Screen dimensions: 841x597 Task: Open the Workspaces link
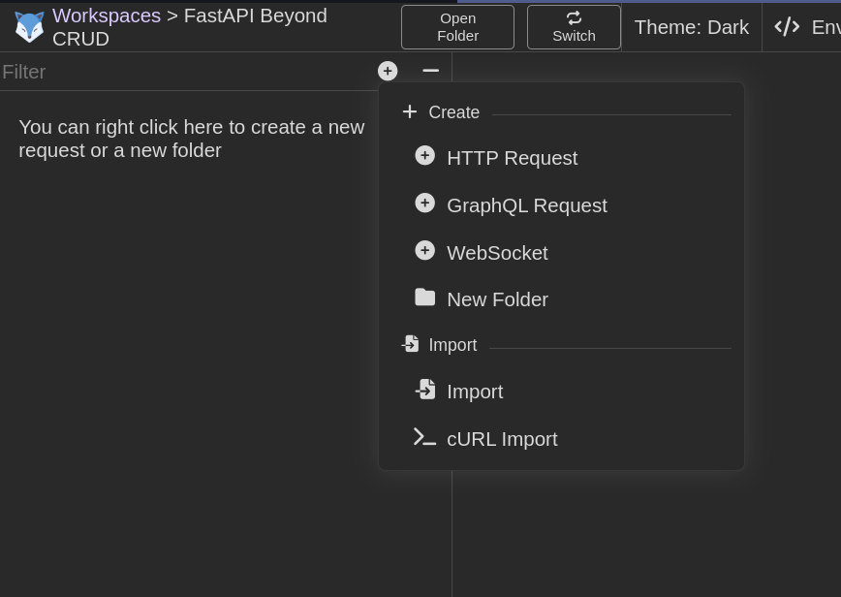(107, 16)
